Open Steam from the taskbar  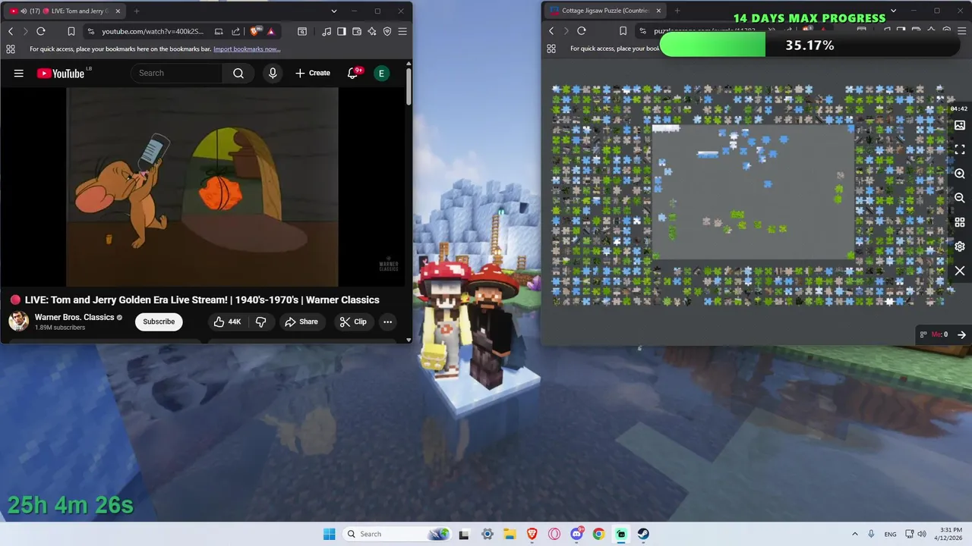pyautogui.click(x=643, y=534)
